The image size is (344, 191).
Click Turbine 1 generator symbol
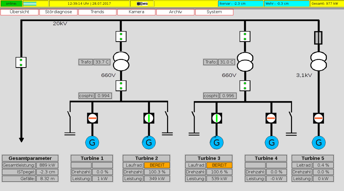point(92,143)
